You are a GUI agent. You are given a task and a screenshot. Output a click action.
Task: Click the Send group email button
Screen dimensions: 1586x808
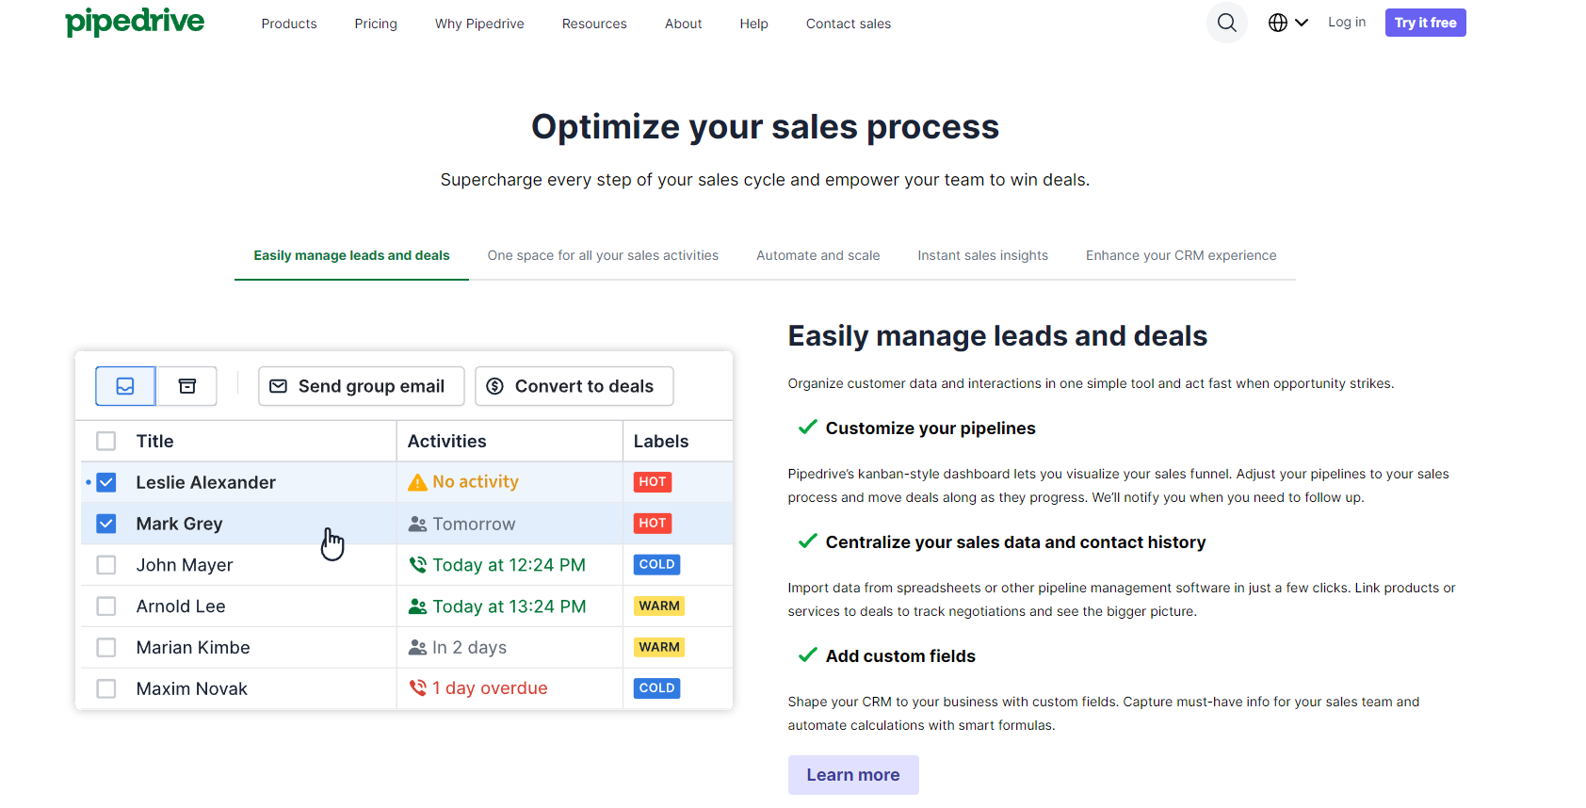(x=362, y=386)
